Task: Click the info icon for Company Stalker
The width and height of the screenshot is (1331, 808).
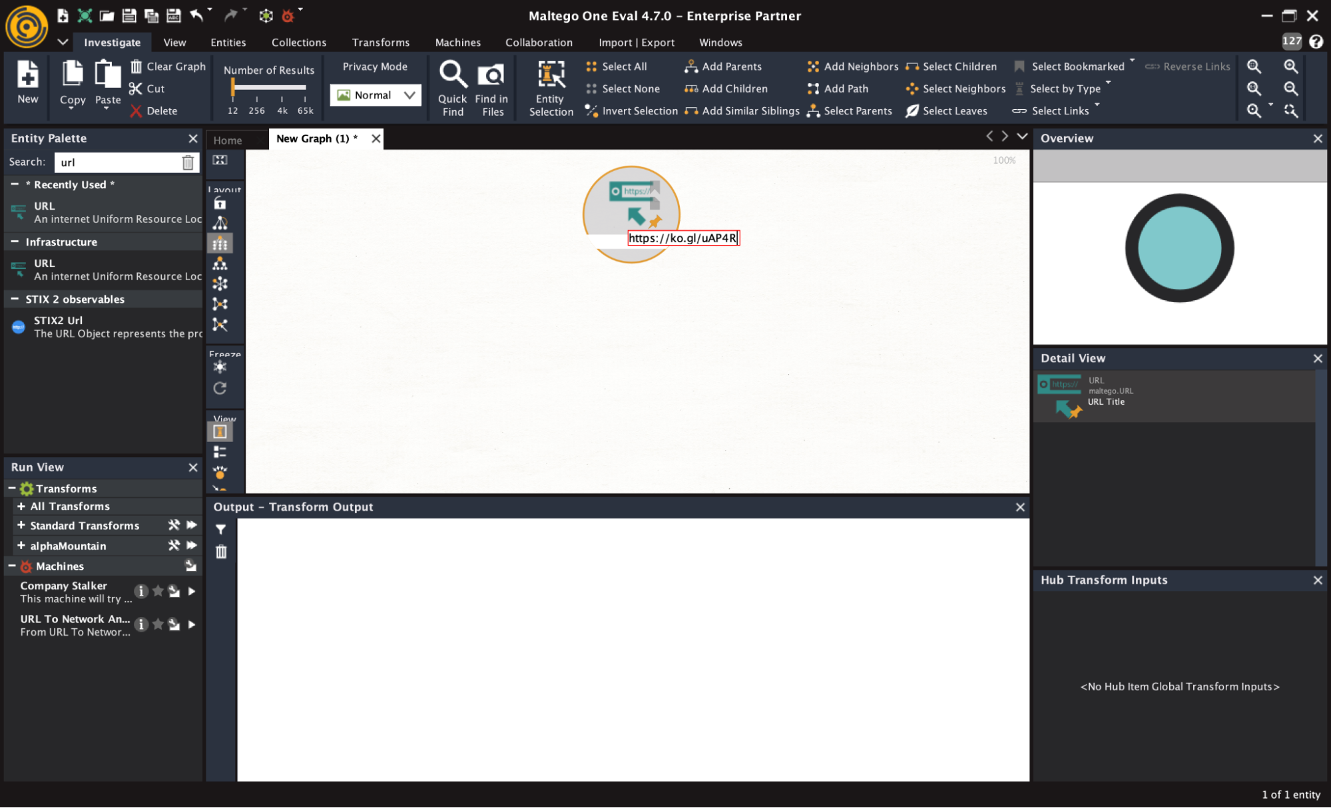Action: point(141,591)
